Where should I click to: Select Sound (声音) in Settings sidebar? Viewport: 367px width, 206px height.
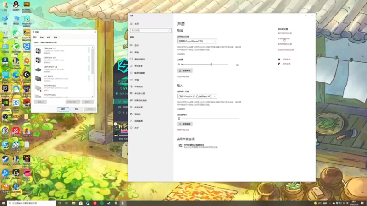click(137, 52)
